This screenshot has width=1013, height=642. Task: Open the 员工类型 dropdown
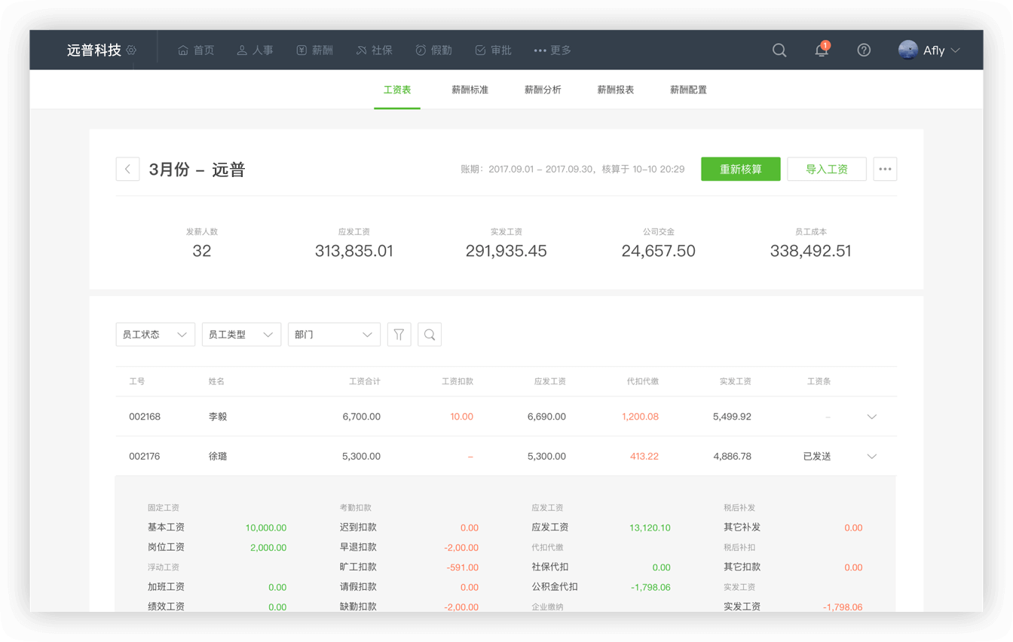click(x=241, y=335)
